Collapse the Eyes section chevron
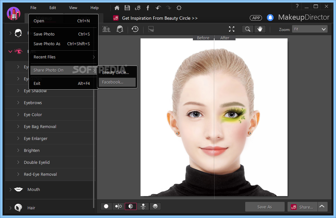This screenshot has height=218, width=336. tap(10, 52)
